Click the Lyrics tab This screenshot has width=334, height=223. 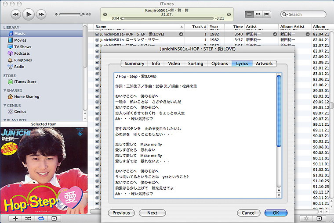[242, 64]
